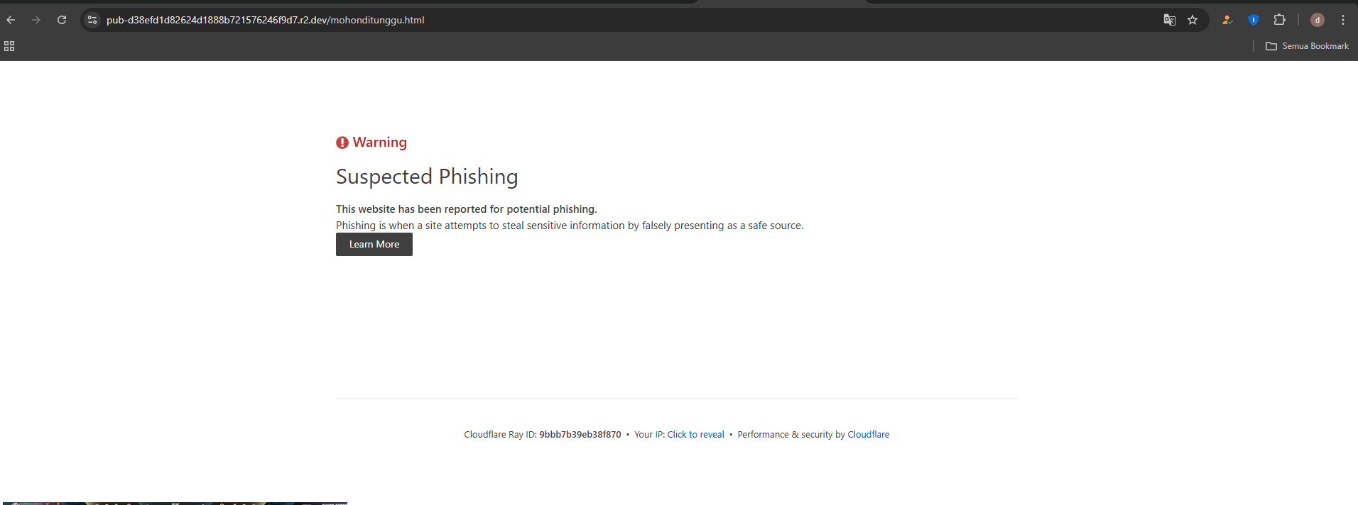Bookmark this page with the star icon
Image resolution: width=1358 pixels, height=505 pixels.
(x=1193, y=20)
